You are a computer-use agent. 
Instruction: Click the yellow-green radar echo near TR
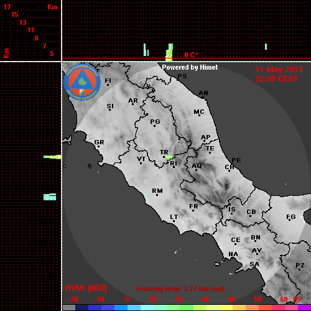click(x=169, y=157)
